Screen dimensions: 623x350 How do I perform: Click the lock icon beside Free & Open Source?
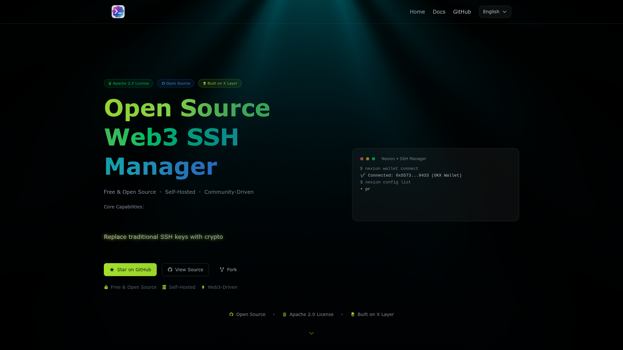click(106, 287)
